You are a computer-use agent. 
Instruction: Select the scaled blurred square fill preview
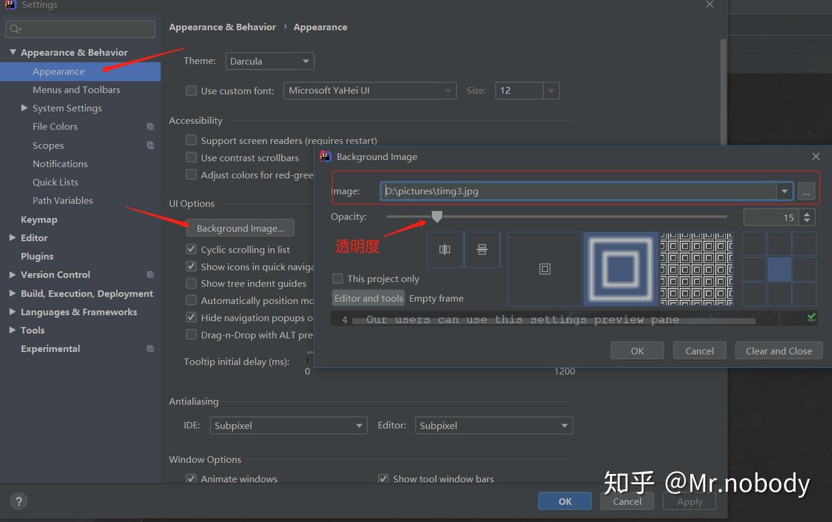(620, 268)
